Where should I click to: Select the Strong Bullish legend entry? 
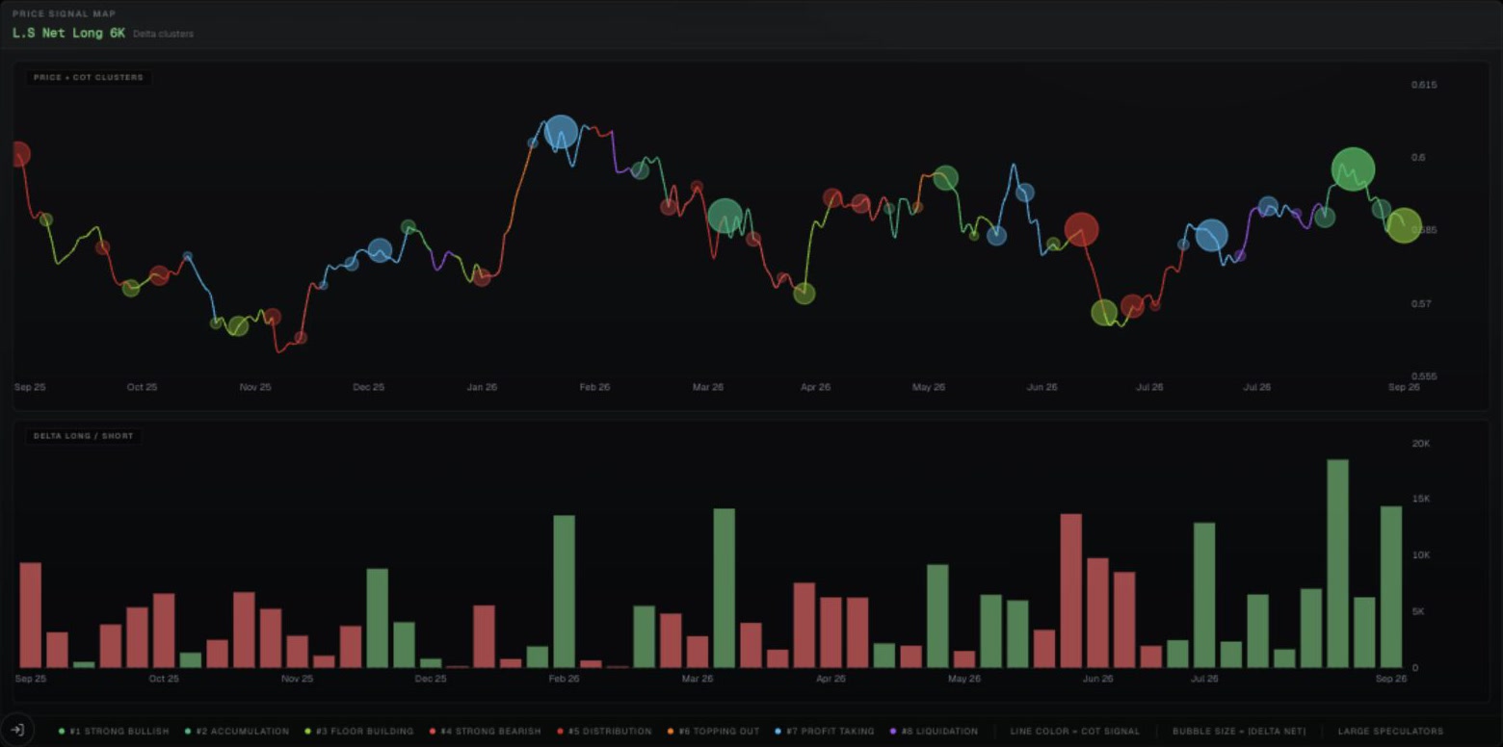click(114, 732)
